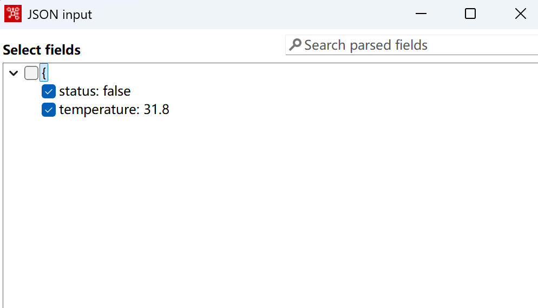Tick the root object checkbox
Viewport: 538px width, 308px height.
click(31, 73)
